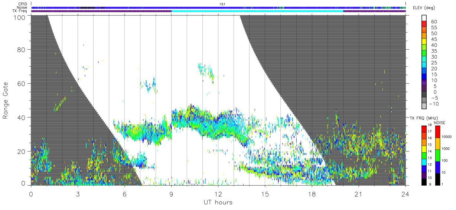The width and height of the screenshot is (456, 210).
Task: Pick the red swatch in TX FRQ colorbar
Action: click(x=424, y=130)
